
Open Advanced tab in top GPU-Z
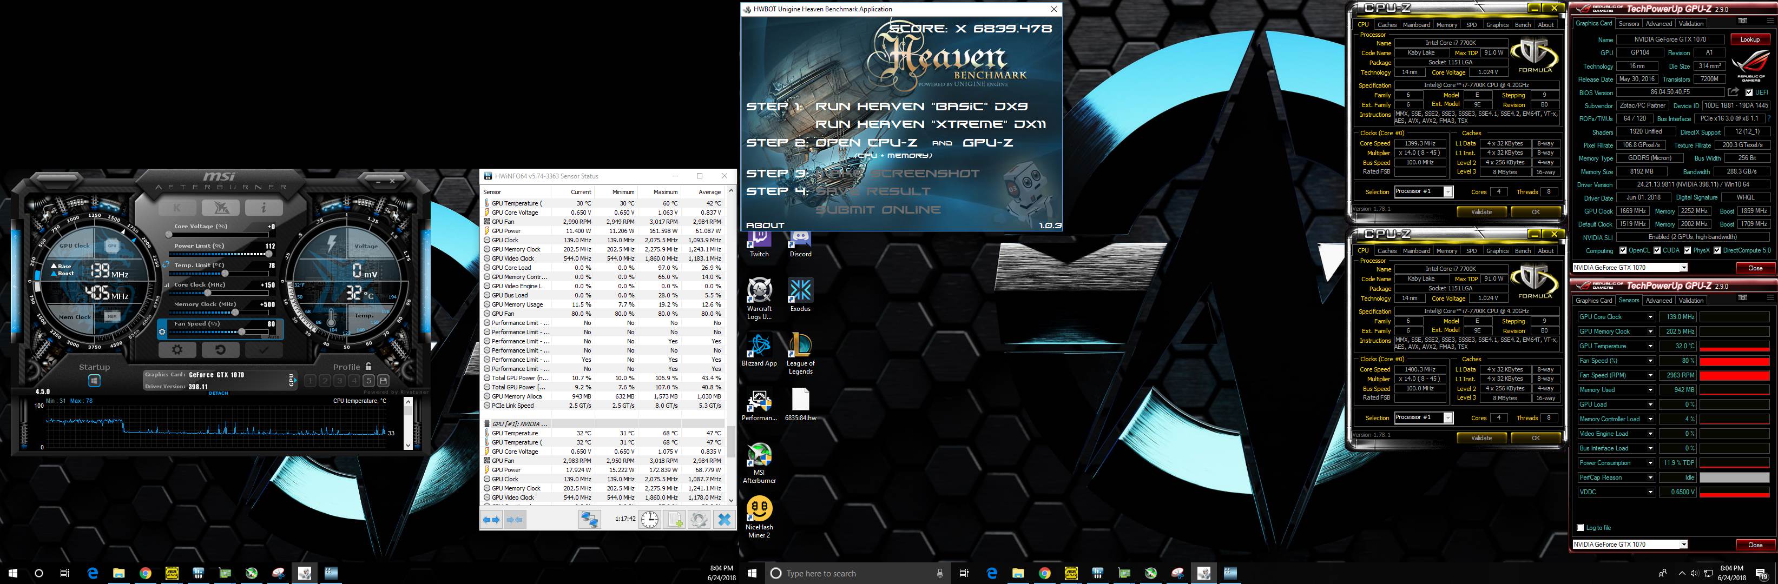tap(1658, 23)
